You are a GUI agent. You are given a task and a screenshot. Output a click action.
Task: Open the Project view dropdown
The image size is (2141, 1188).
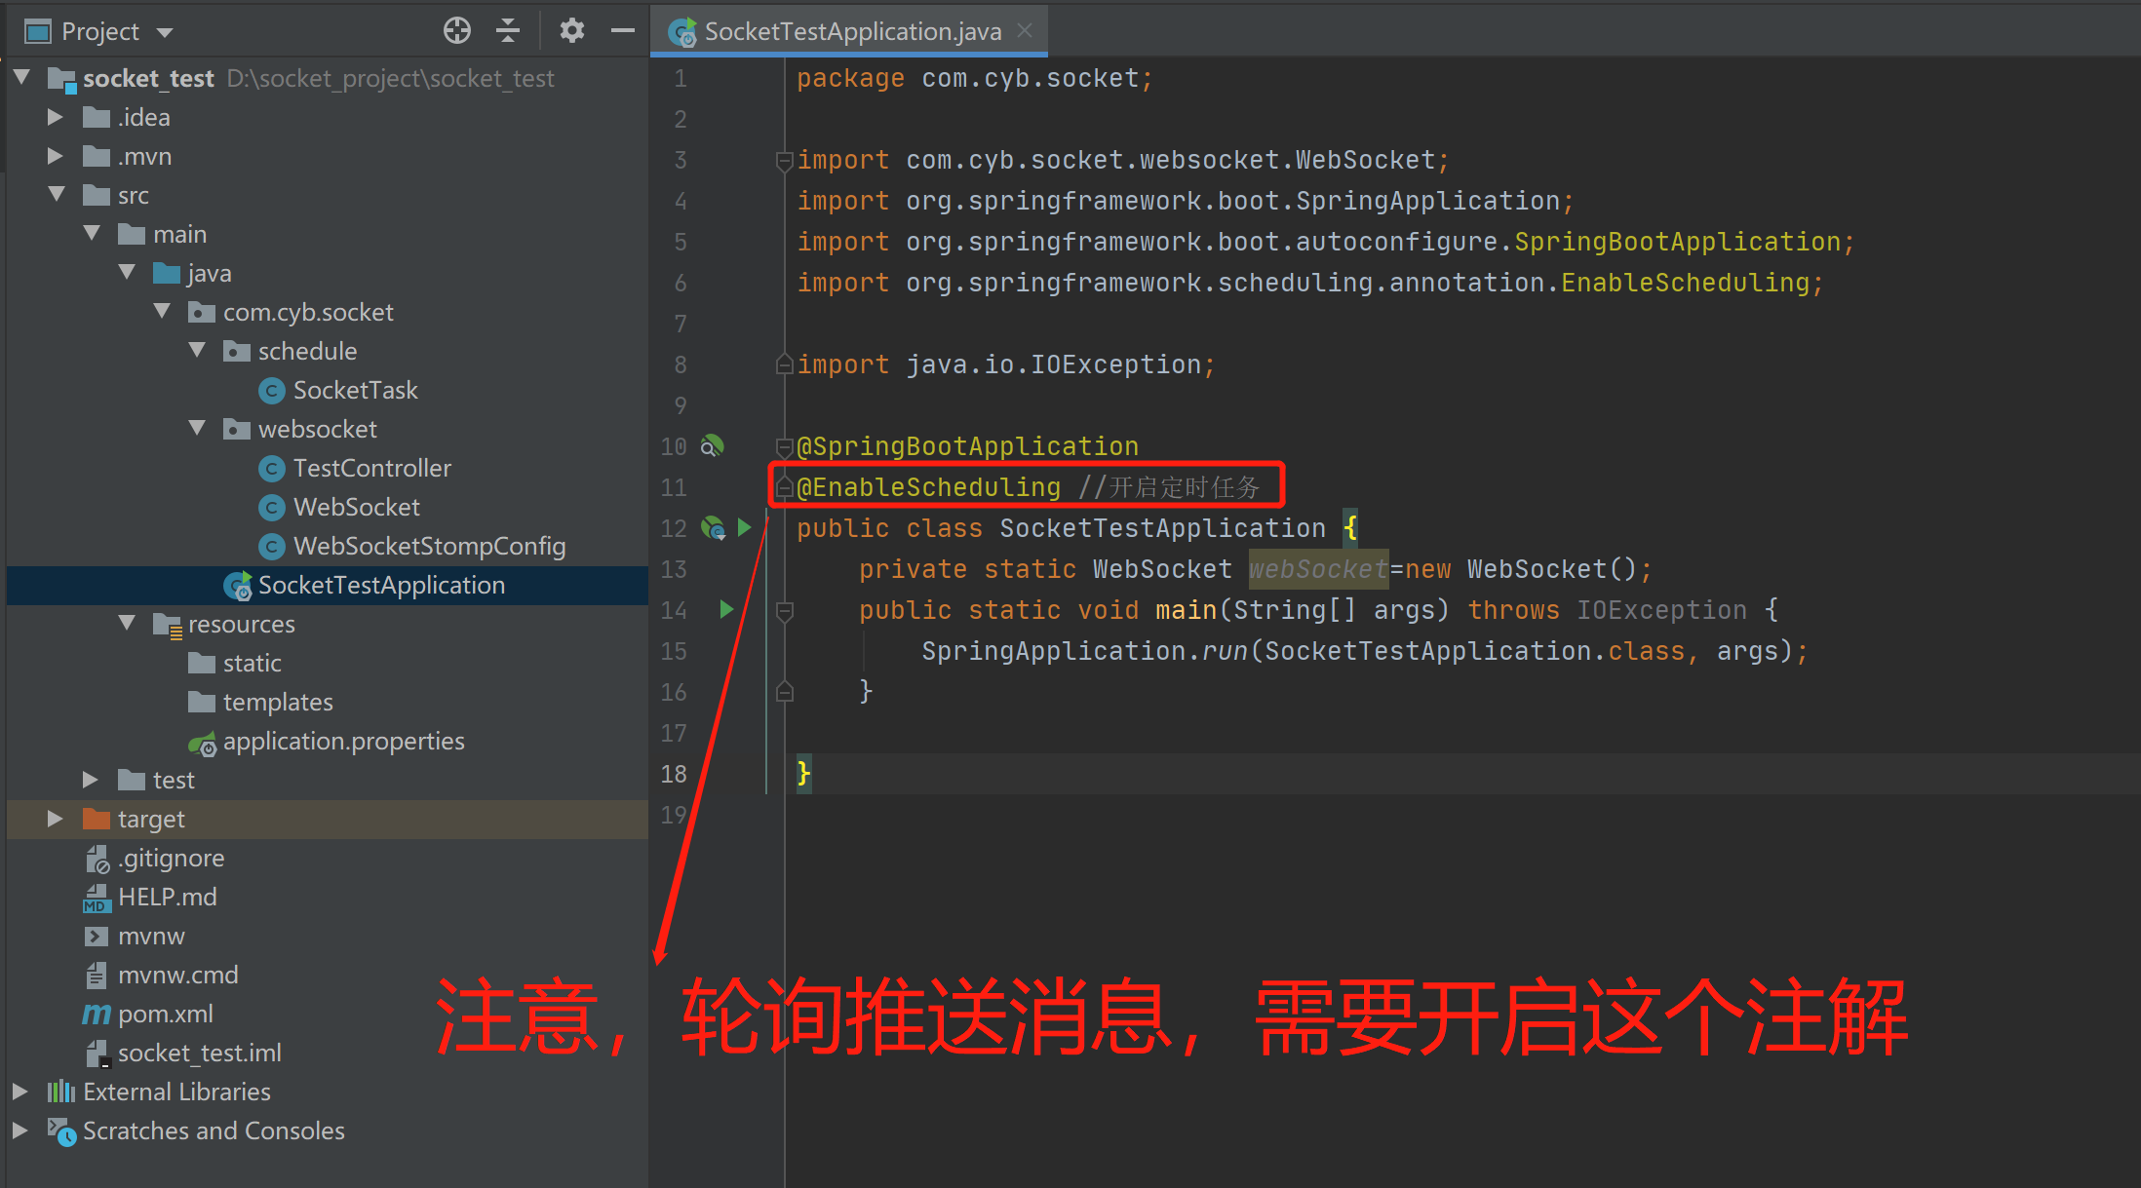tap(162, 30)
